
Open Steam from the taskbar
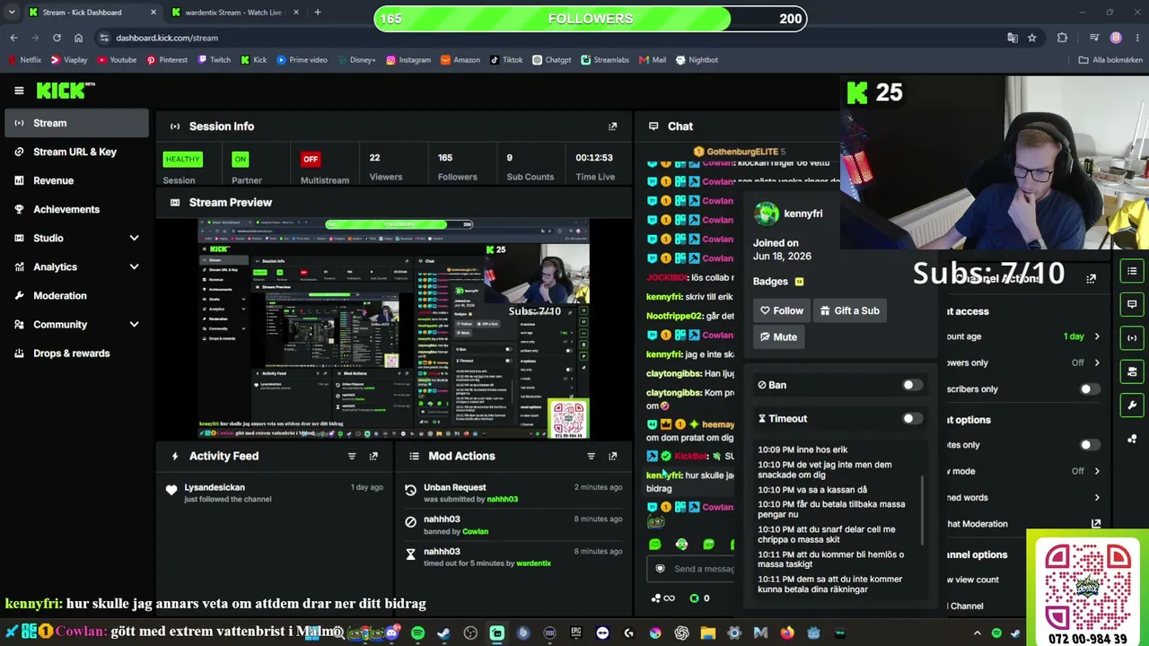[x=443, y=633]
